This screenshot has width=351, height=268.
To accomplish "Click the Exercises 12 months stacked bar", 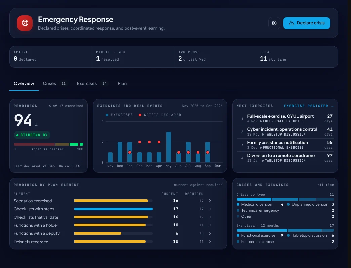I will (285, 230).
